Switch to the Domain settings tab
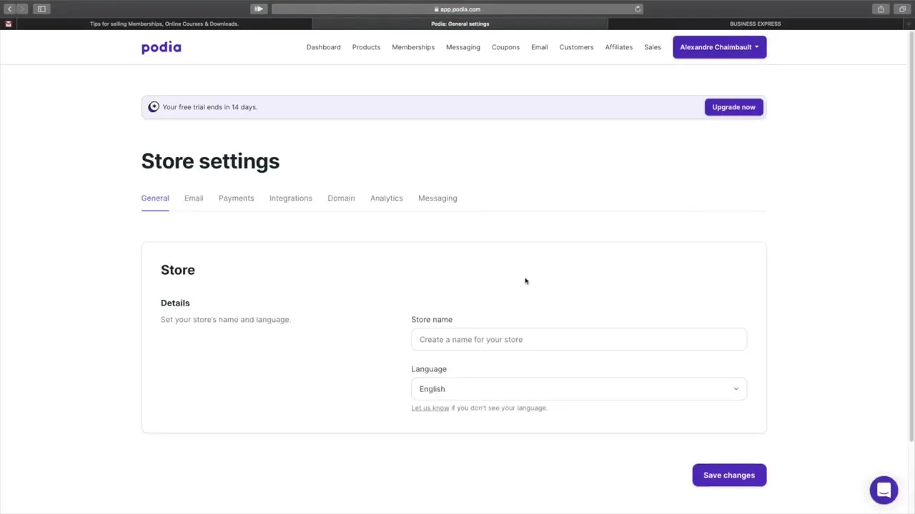 pyautogui.click(x=341, y=198)
